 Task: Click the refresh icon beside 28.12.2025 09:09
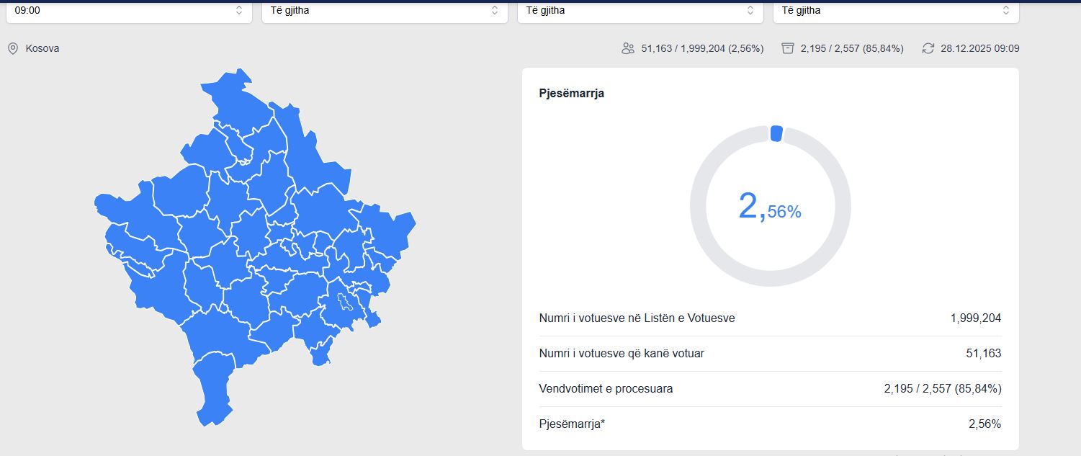928,48
